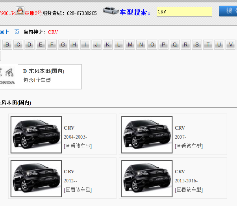Filter brands by letter C
Screen dimensions: 237x206
(18, 45)
